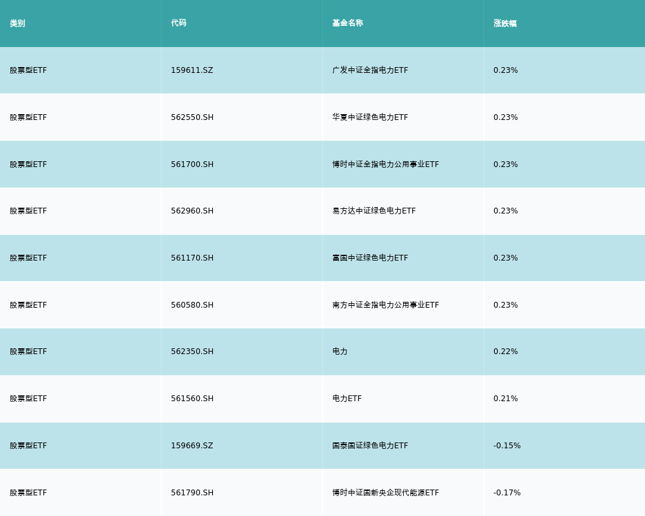The image size is (645, 516).
Task: Select code 561790.SH
Action: (x=192, y=493)
